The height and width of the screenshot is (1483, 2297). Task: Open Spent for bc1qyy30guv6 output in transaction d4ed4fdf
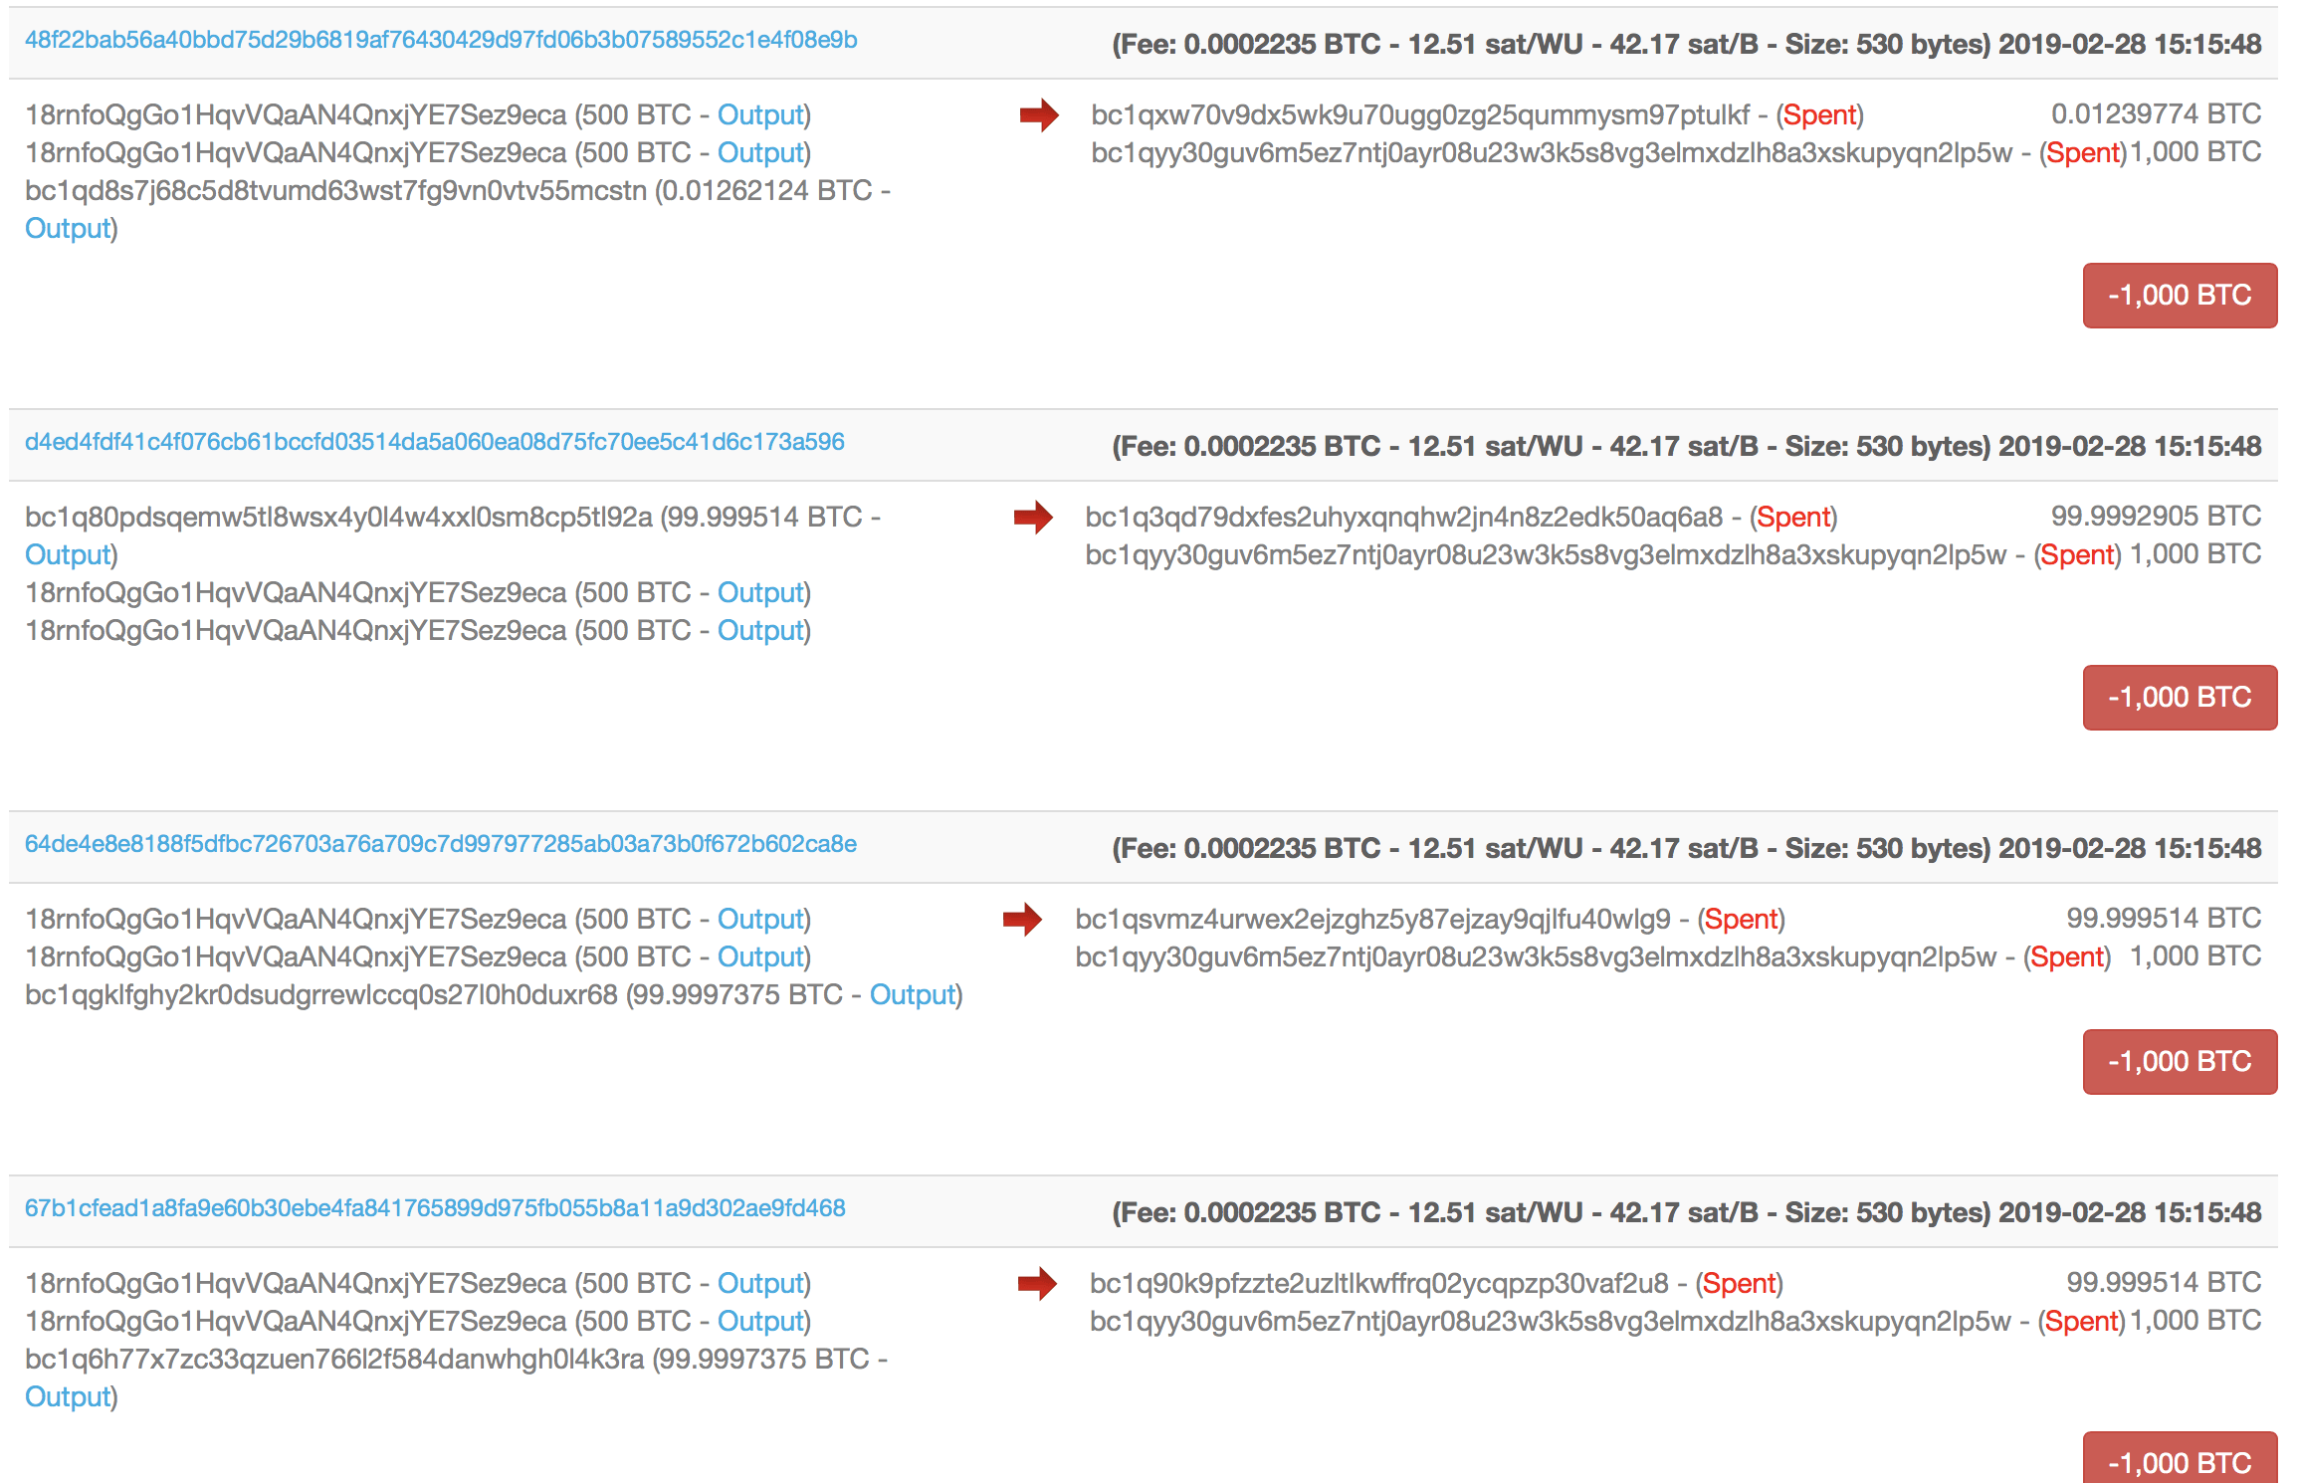(x=2077, y=555)
